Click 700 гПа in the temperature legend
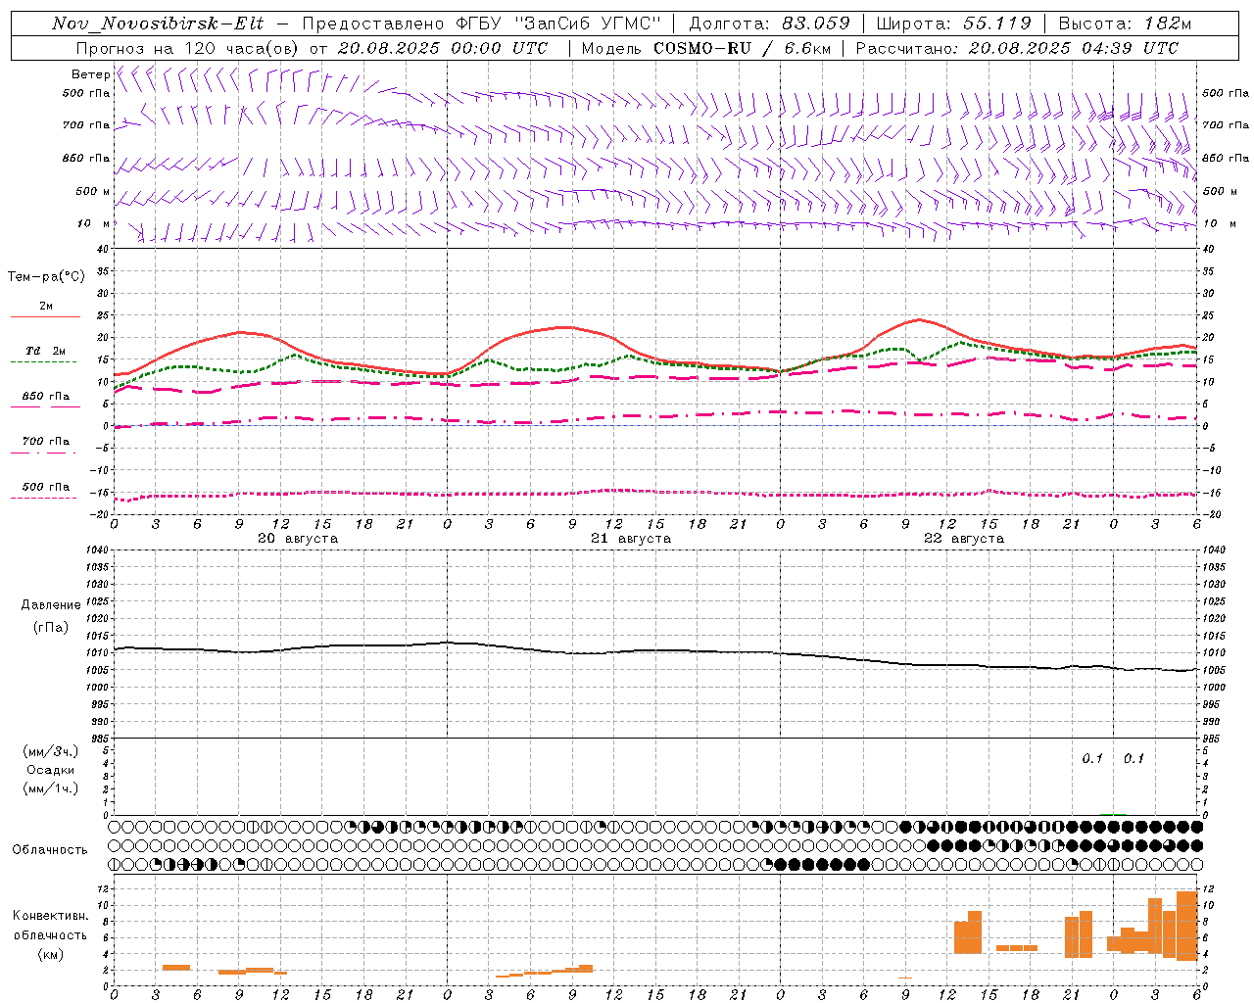 click(x=46, y=442)
